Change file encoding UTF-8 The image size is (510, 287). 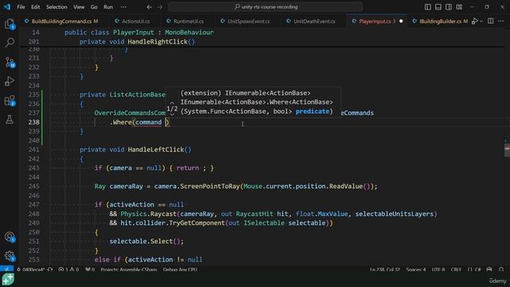pos(438,269)
